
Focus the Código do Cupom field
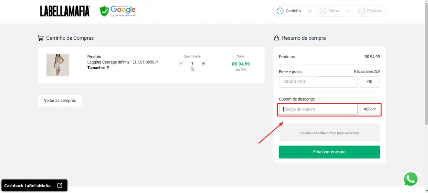pos(318,109)
